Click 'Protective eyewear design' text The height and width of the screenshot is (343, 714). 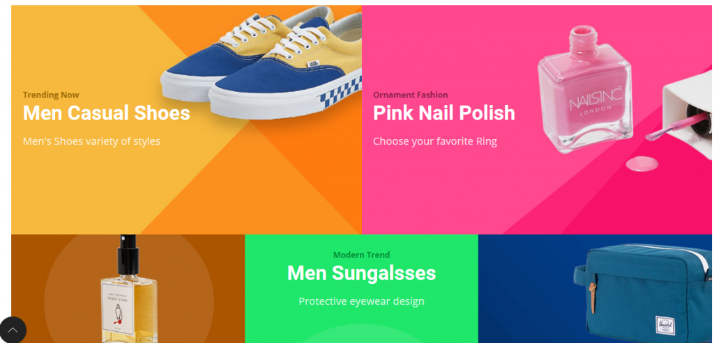pos(362,301)
